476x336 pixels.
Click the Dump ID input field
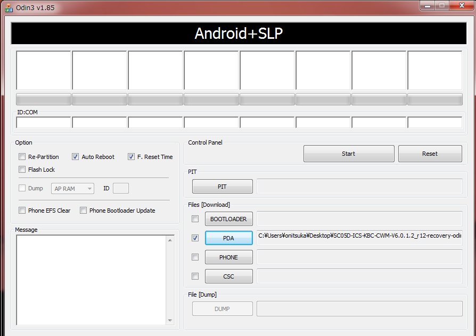coord(121,188)
